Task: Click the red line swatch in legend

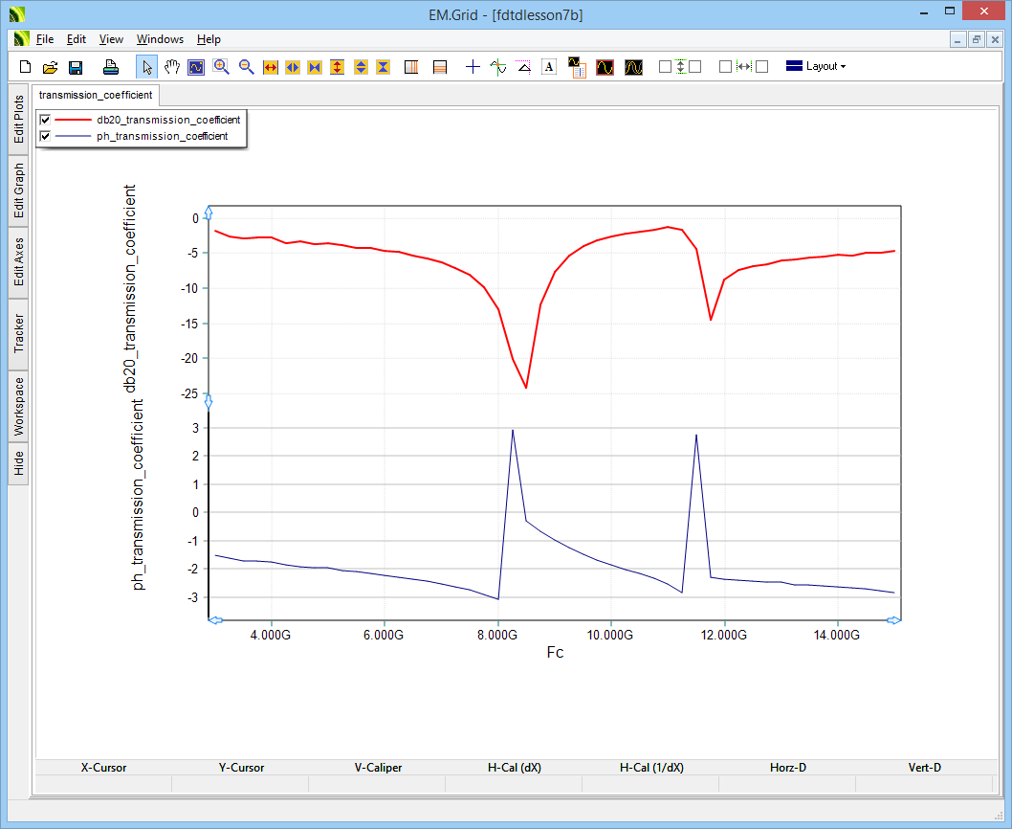Action: click(x=73, y=120)
